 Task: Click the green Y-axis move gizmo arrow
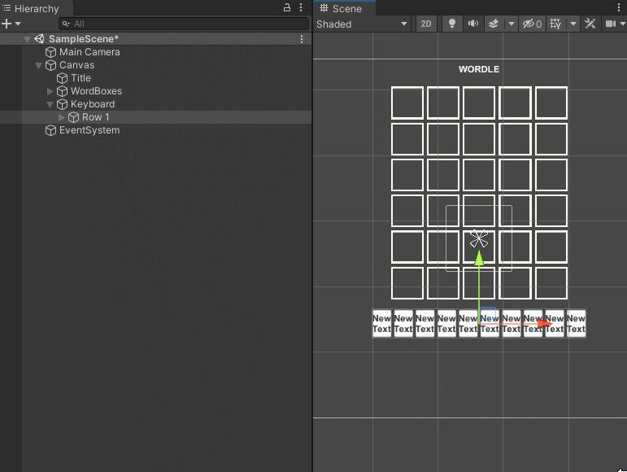coord(479,258)
